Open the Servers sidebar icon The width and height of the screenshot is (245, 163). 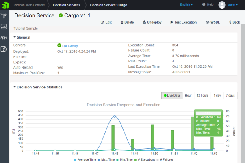4,27
